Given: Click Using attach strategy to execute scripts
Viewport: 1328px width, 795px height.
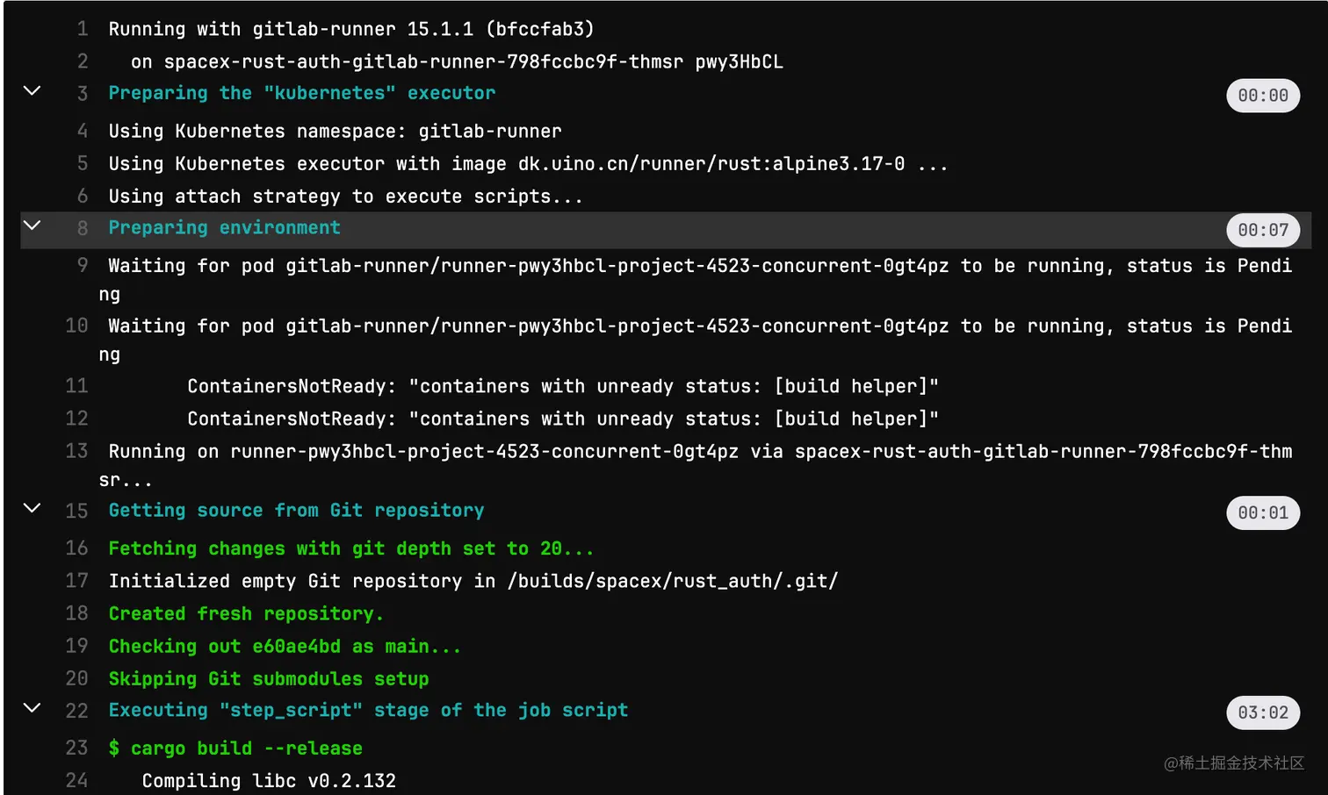Looking at the screenshot, I should click(345, 196).
